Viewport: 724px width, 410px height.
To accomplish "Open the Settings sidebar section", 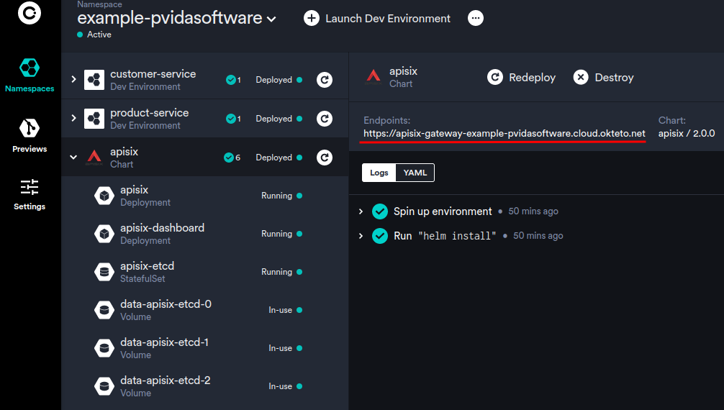I will pos(30,194).
